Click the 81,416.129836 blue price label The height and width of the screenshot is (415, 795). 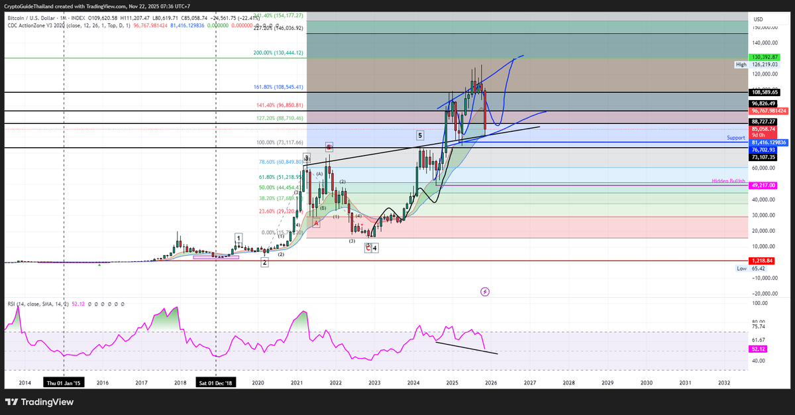768,143
